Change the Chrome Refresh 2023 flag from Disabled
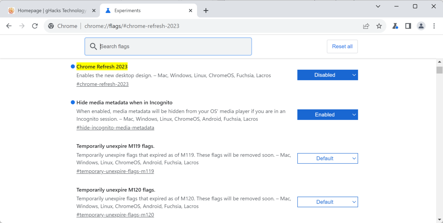Screen dimensions: 443x223 327,75
